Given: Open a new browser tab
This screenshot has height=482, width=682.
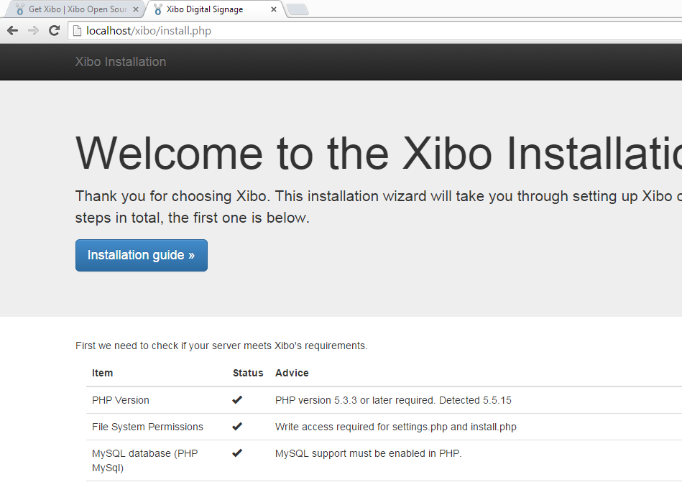Looking at the screenshot, I should tap(297, 9).
